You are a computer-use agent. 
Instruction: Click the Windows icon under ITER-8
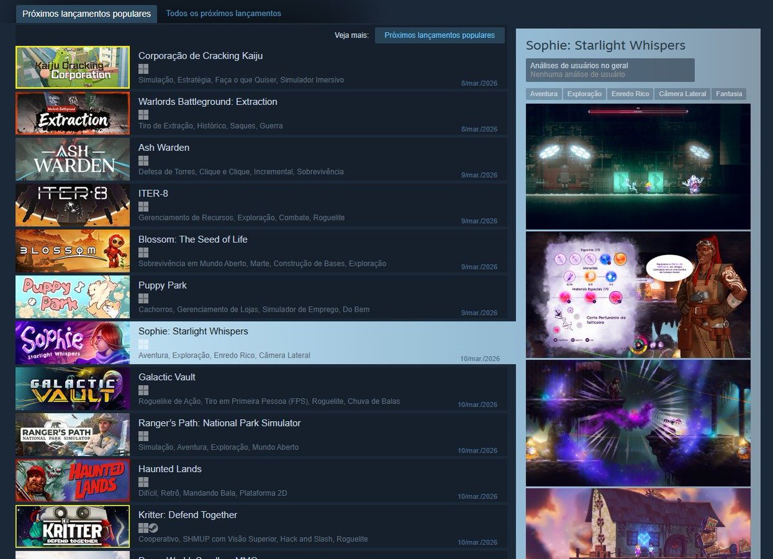click(142, 206)
